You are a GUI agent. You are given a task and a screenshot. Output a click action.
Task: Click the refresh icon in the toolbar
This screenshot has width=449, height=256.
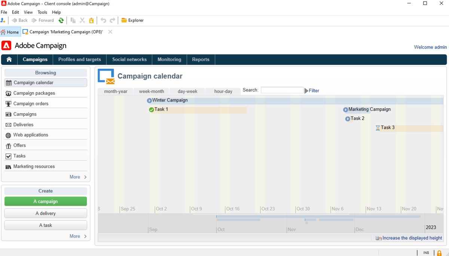pos(61,20)
